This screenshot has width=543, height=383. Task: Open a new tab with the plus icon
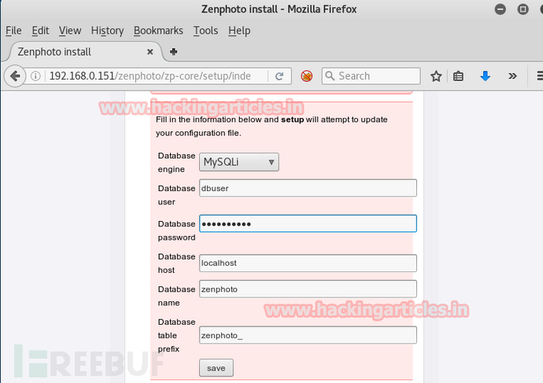pyautogui.click(x=173, y=52)
